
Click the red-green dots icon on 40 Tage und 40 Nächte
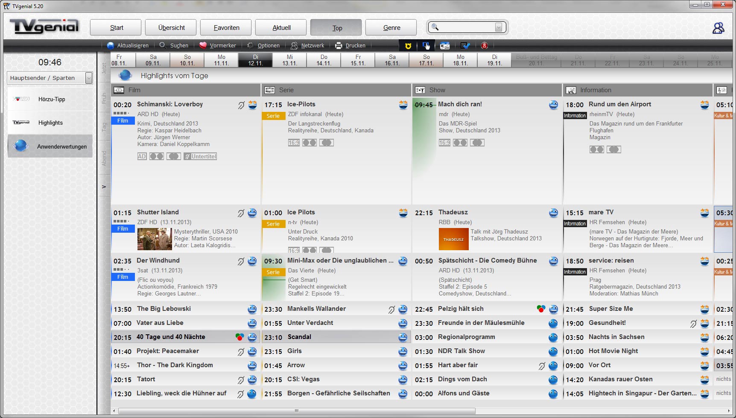239,337
